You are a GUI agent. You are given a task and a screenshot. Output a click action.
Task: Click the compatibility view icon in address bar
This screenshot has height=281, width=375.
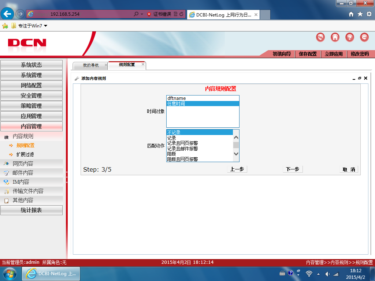(x=175, y=14)
